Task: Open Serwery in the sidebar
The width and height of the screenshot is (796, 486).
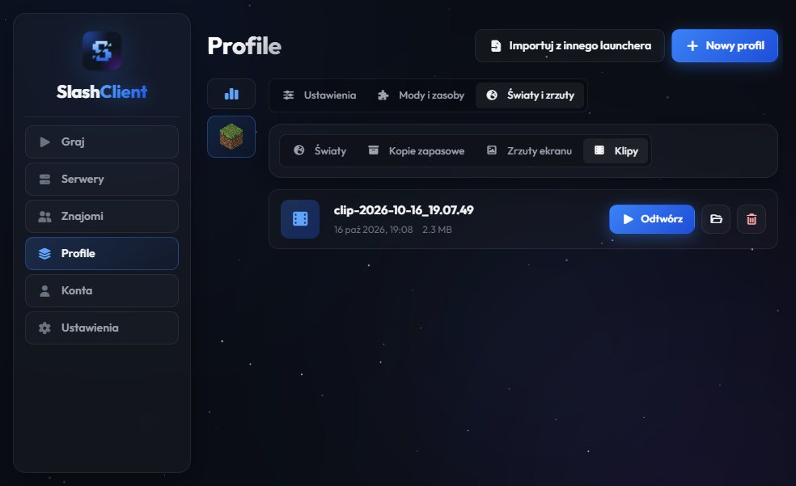Action: tap(102, 179)
